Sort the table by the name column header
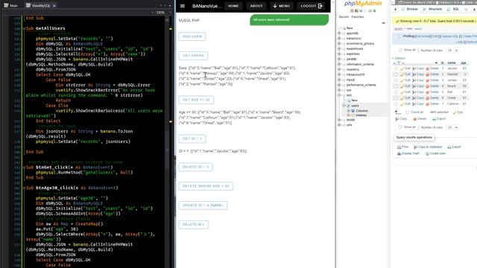 (x=452, y=63)
